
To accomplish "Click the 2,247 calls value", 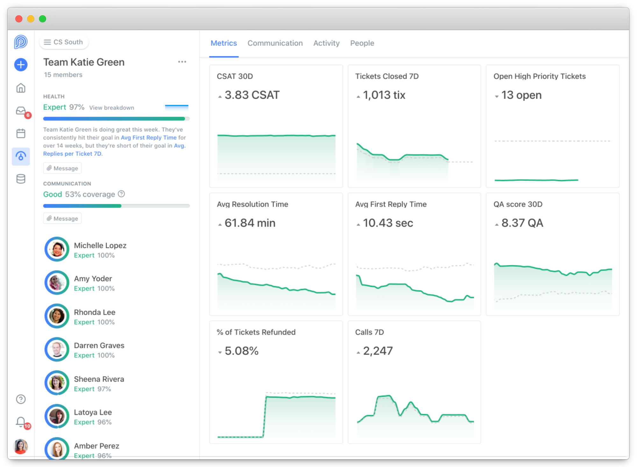I will pos(378,351).
